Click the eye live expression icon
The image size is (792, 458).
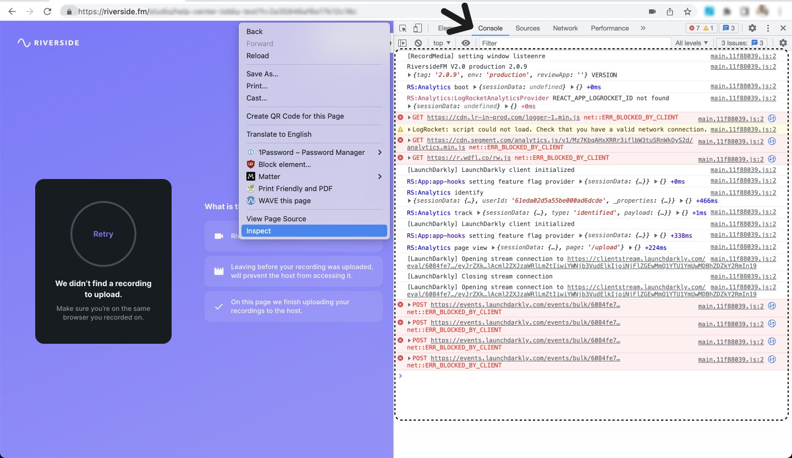pos(466,43)
